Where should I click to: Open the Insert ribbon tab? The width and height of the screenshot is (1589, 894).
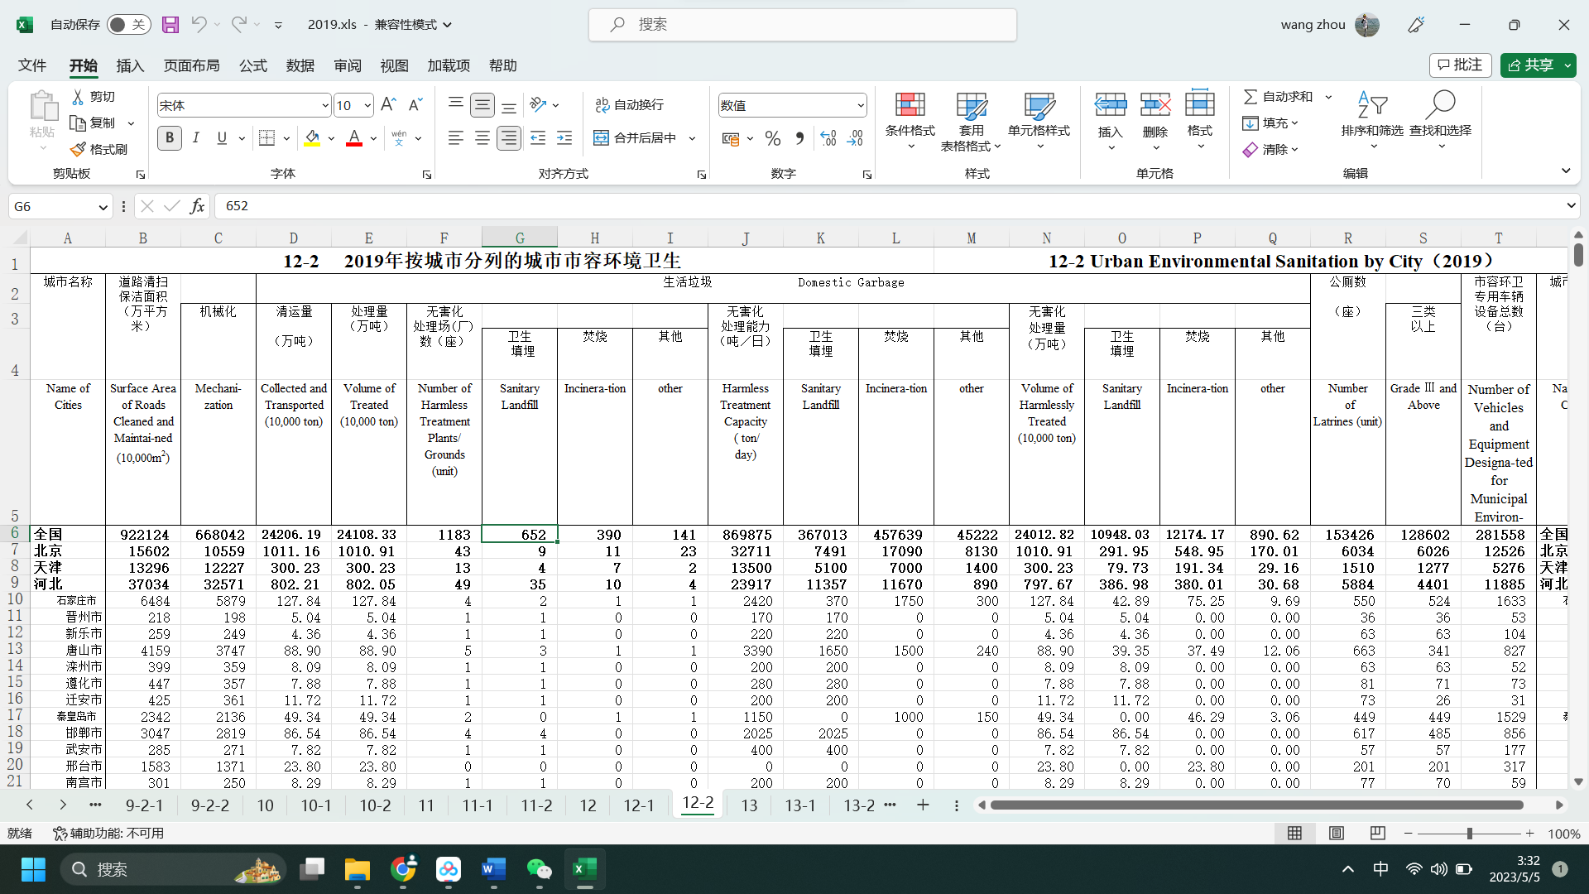click(130, 65)
